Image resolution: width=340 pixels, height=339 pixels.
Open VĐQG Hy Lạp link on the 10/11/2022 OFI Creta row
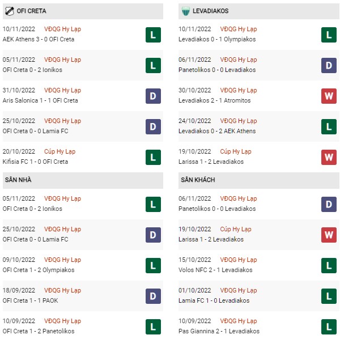tap(62, 29)
